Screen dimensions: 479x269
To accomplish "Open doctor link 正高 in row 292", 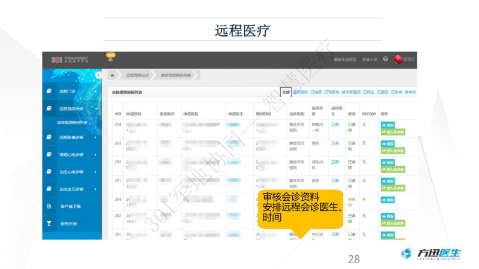I will pos(335,162).
